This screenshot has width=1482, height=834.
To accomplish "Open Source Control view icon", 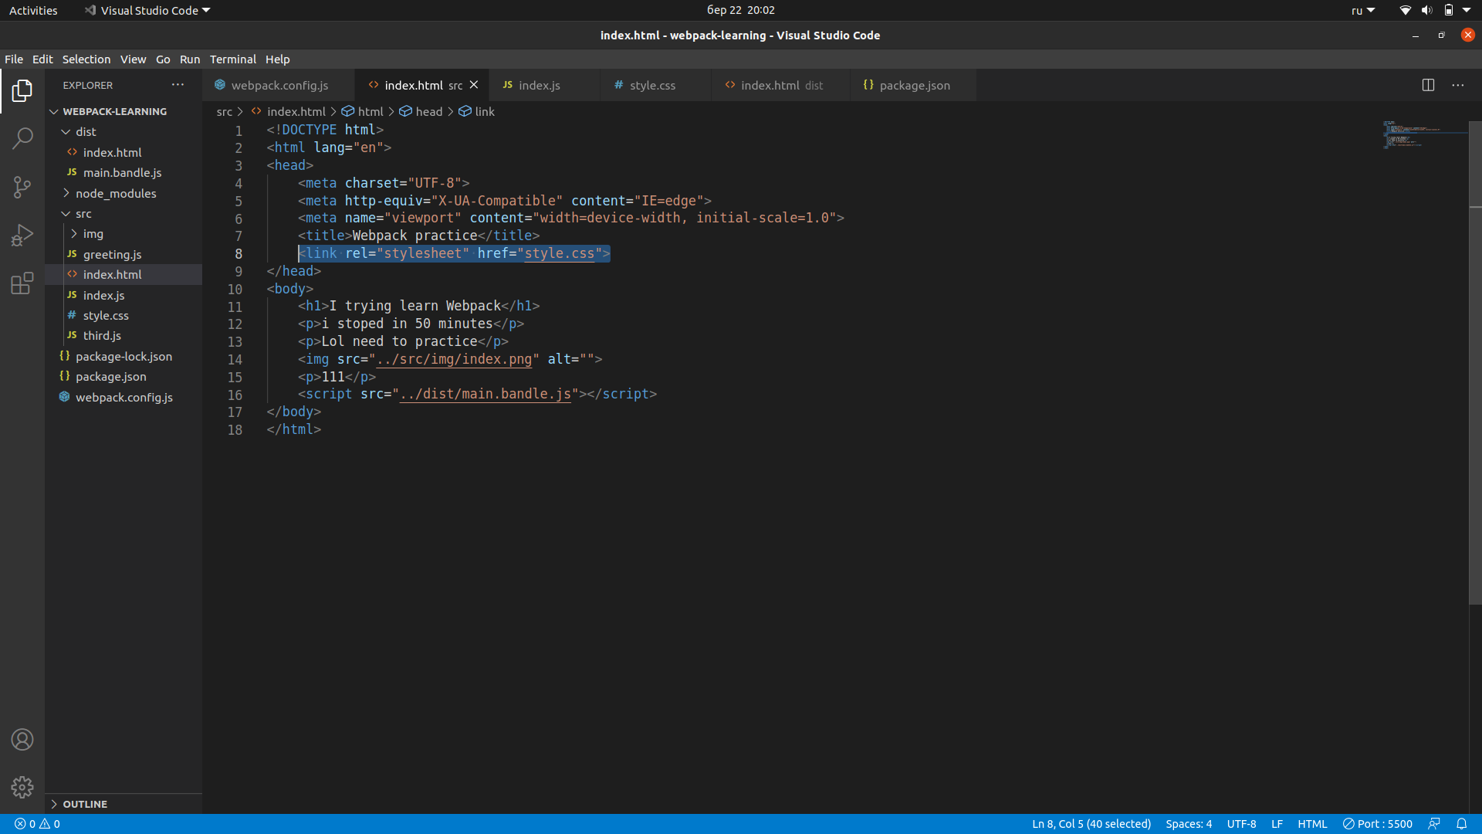I will click(x=22, y=187).
